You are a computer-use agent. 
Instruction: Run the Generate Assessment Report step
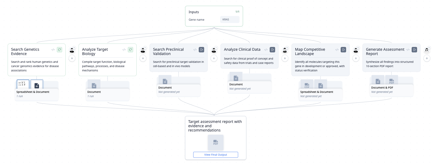coord(414,50)
